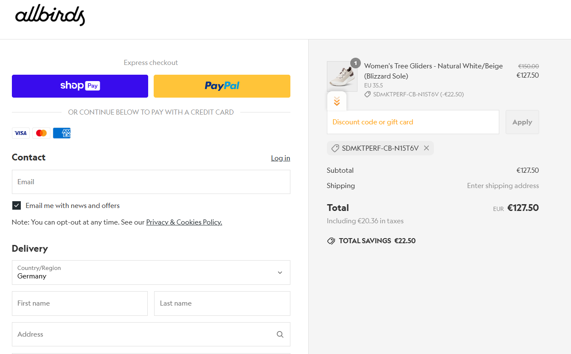571x354 pixels.
Task: Pay with Shop Pay express checkout
Action: tap(80, 86)
